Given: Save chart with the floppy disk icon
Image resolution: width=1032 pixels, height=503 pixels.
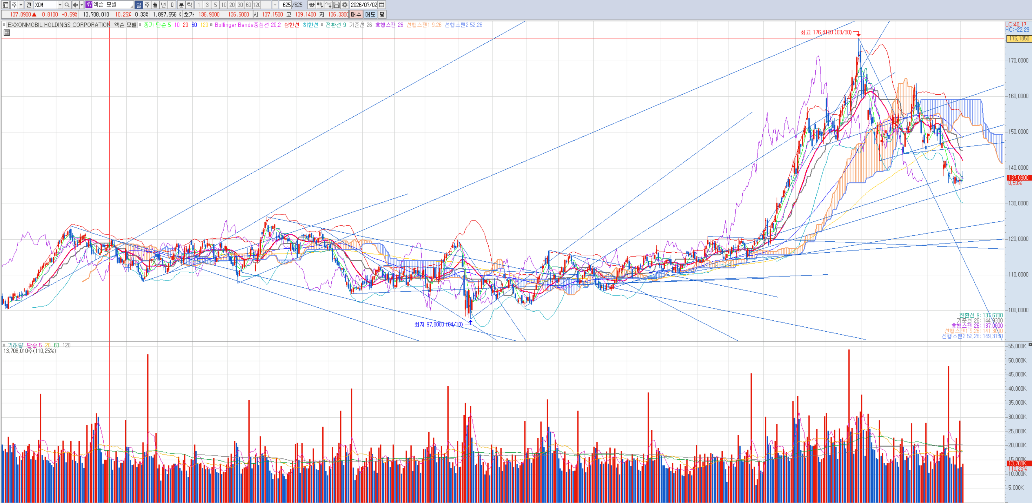Looking at the screenshot, I should 337,5.
